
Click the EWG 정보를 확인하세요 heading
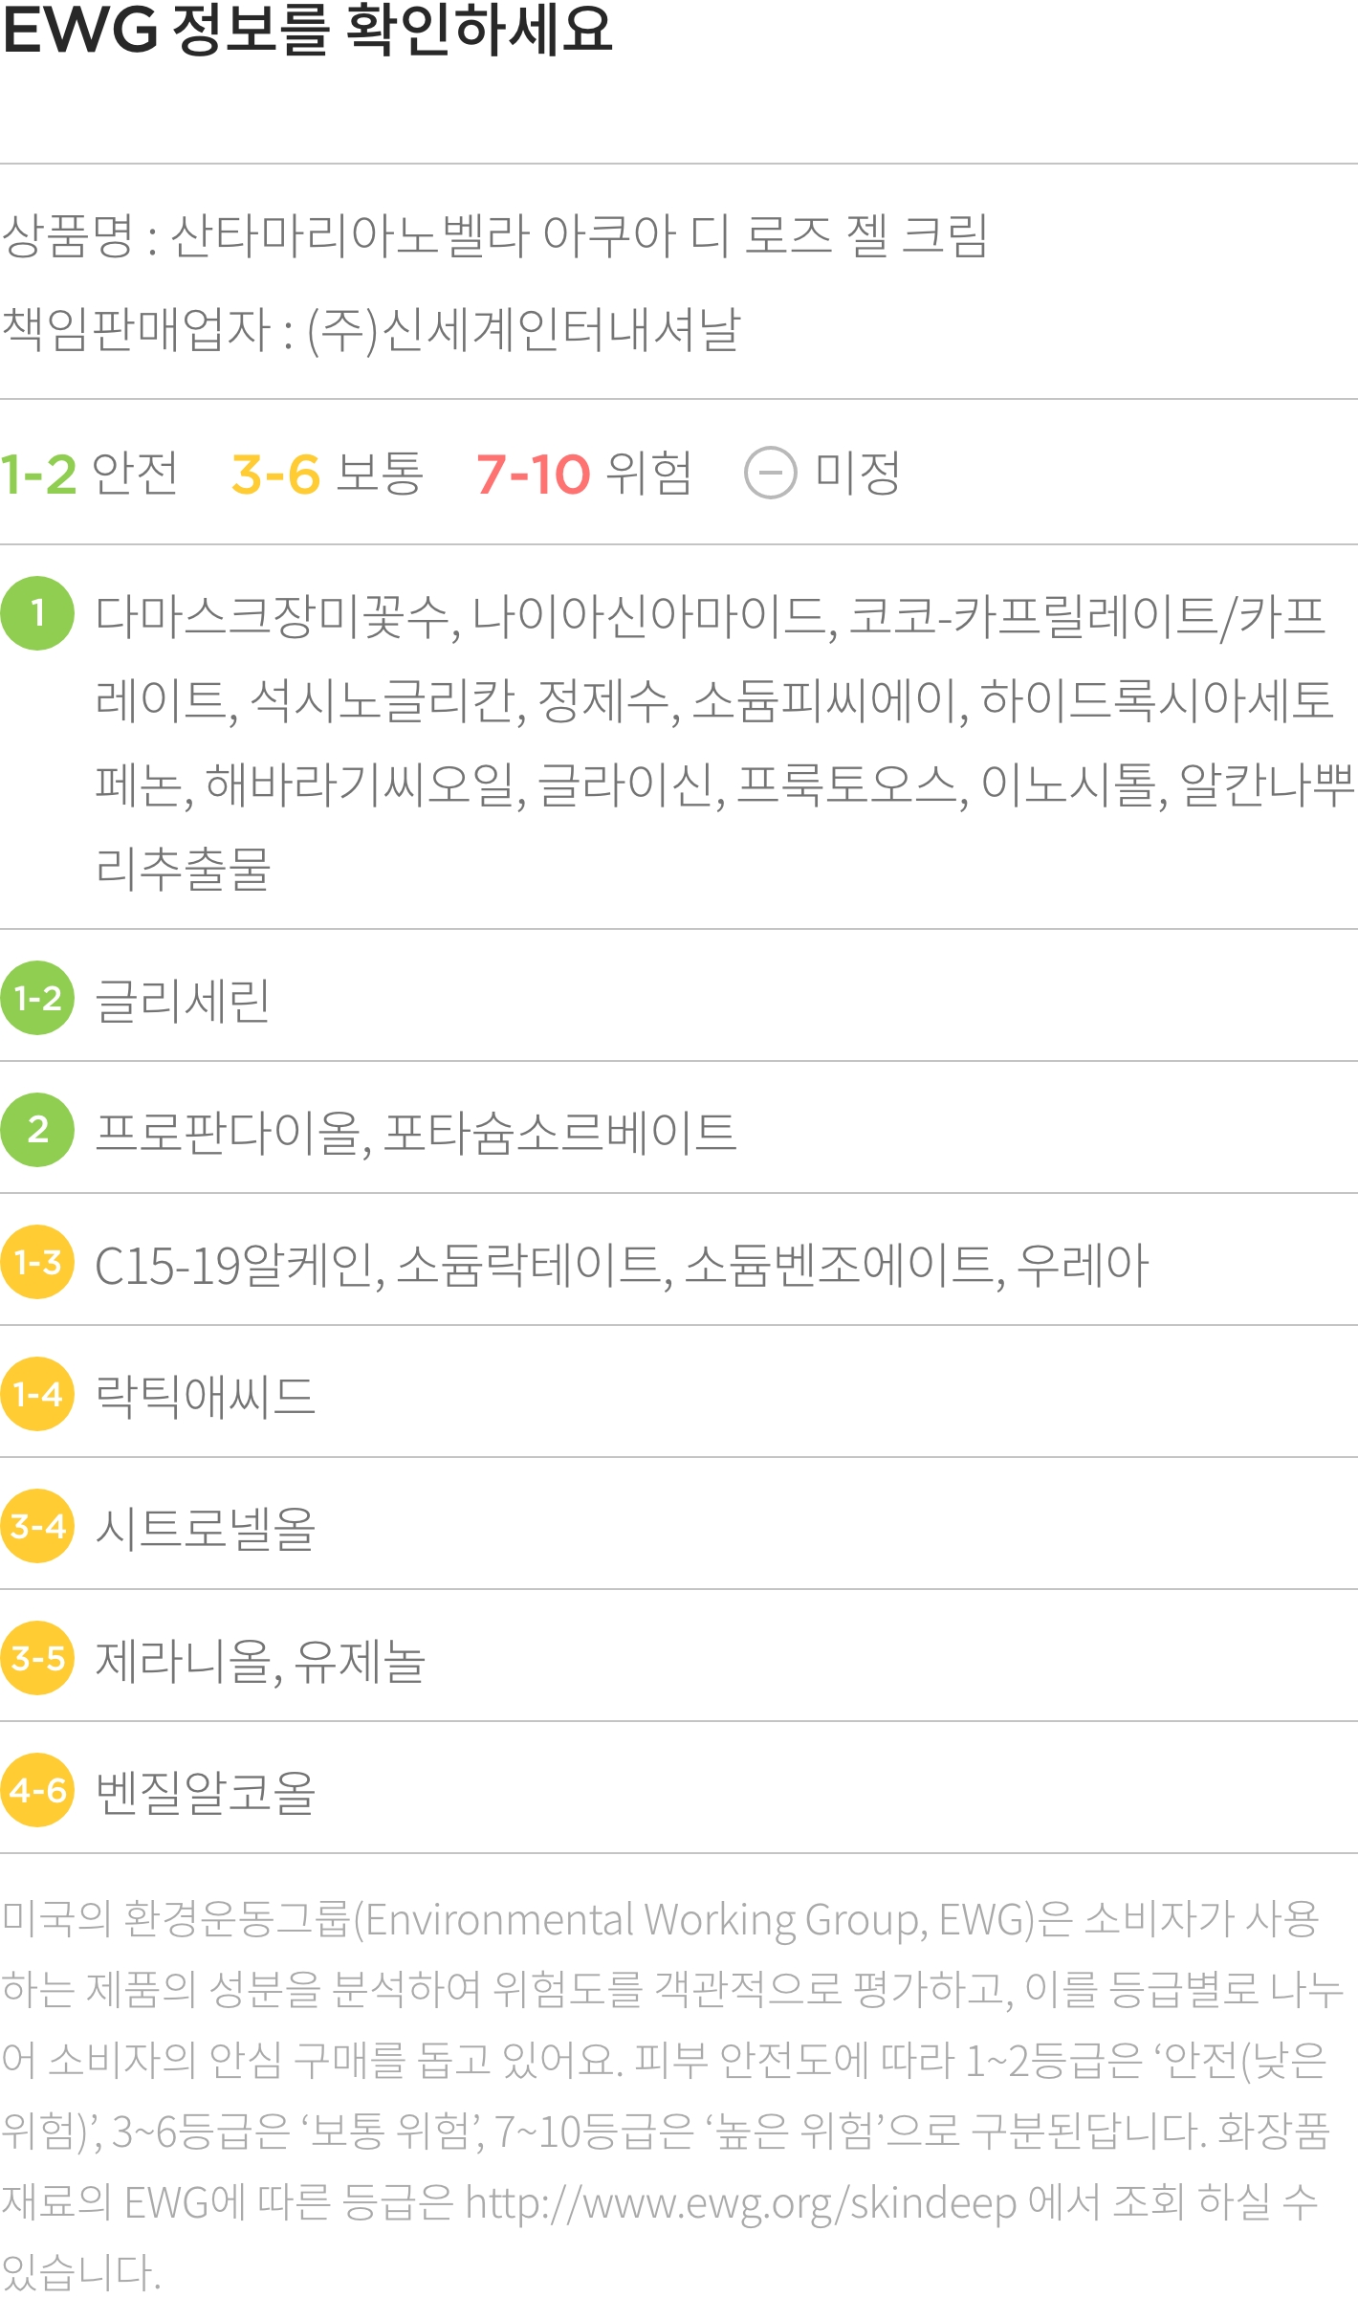click(307, 29)
